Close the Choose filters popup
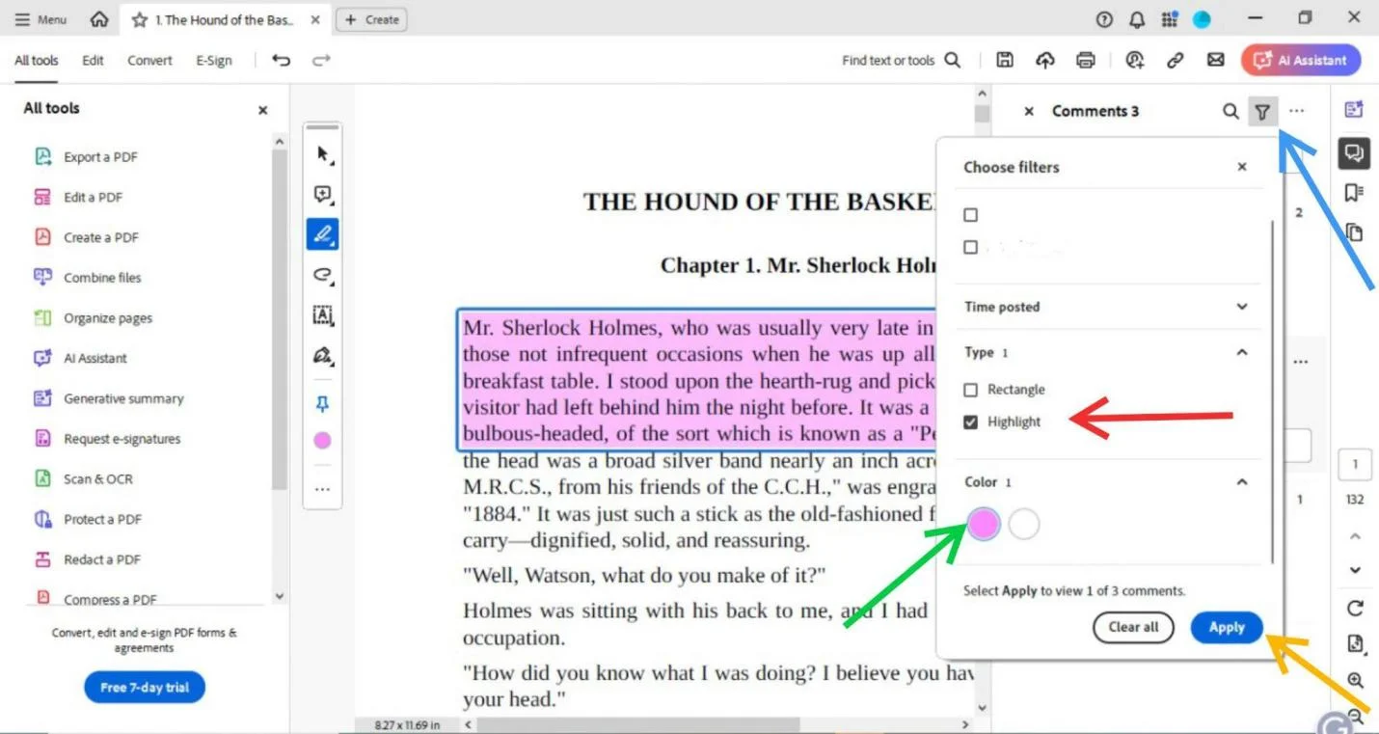The width and height of the screenshot is (1379, 734). tap(1242, 167)
